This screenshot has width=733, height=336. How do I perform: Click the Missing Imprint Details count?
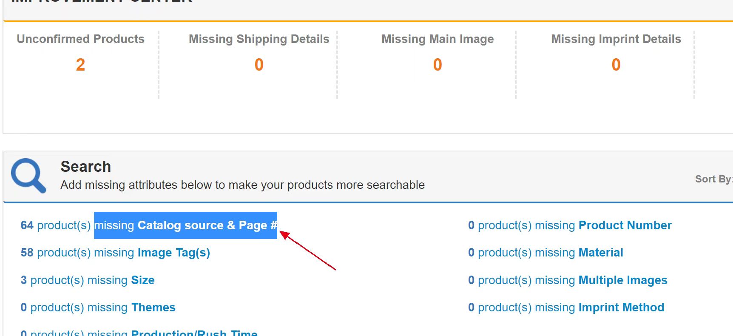[x=616, y=65]
